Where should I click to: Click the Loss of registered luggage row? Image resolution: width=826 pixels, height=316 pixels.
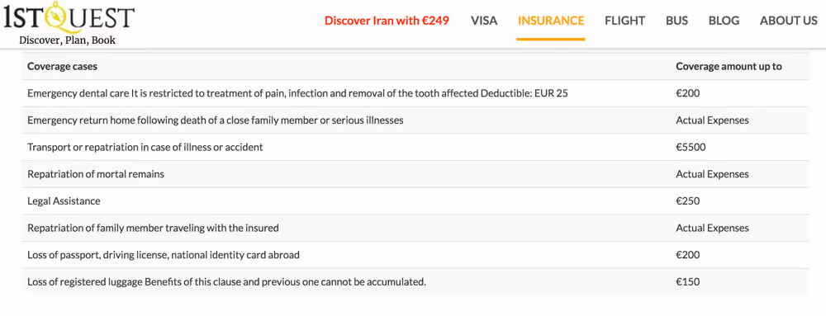click(415, 282)
